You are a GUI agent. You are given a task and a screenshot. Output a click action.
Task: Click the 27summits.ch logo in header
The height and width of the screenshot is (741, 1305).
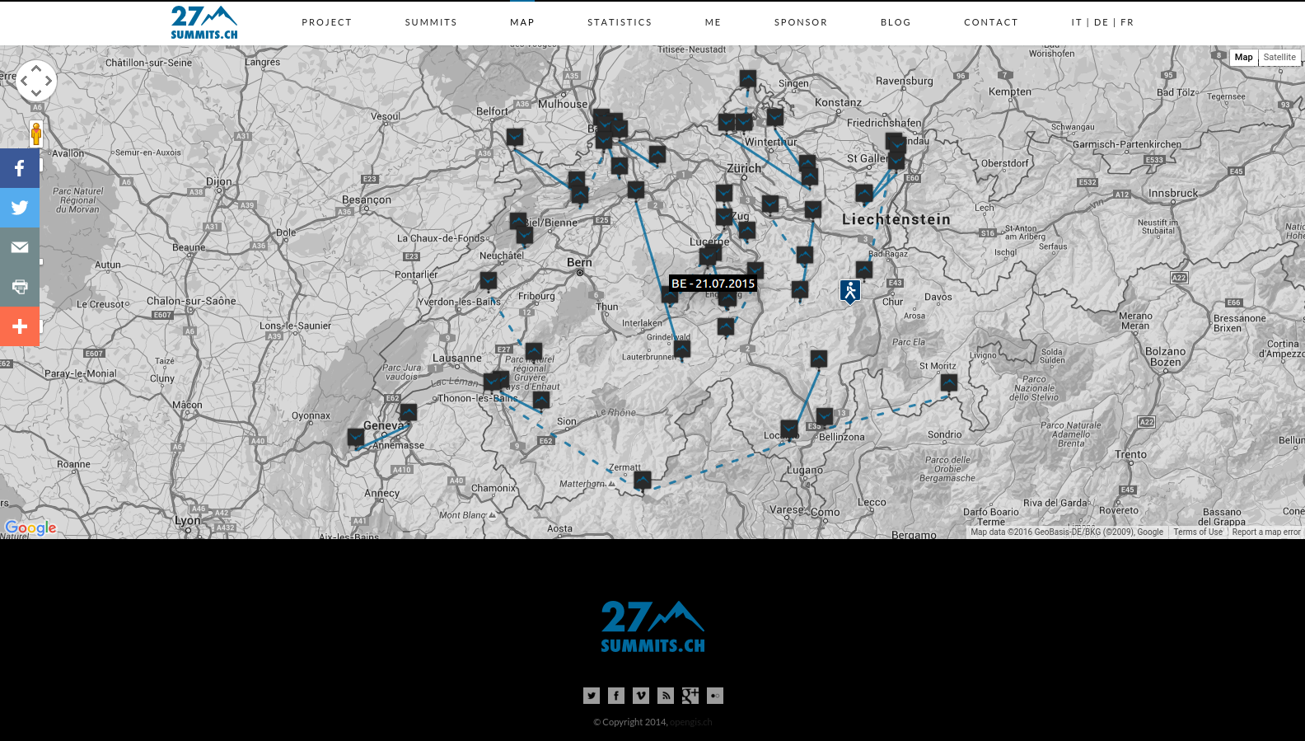(x=204, y=22)
